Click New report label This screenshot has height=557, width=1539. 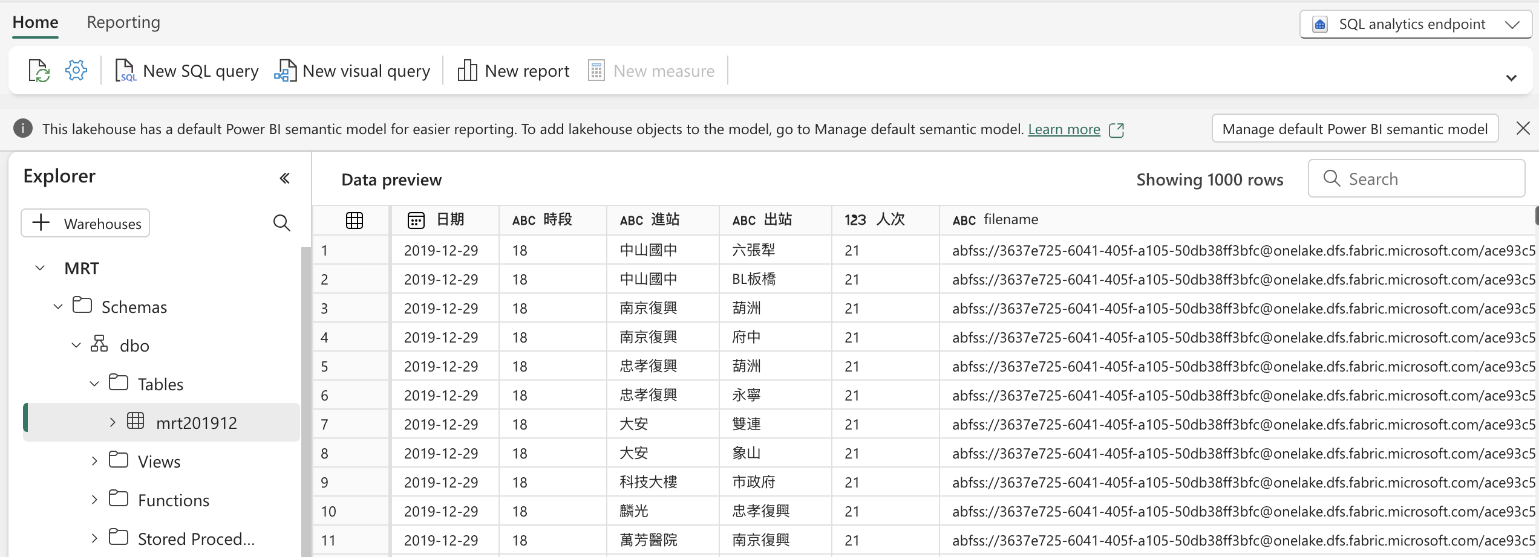point(527,71)
